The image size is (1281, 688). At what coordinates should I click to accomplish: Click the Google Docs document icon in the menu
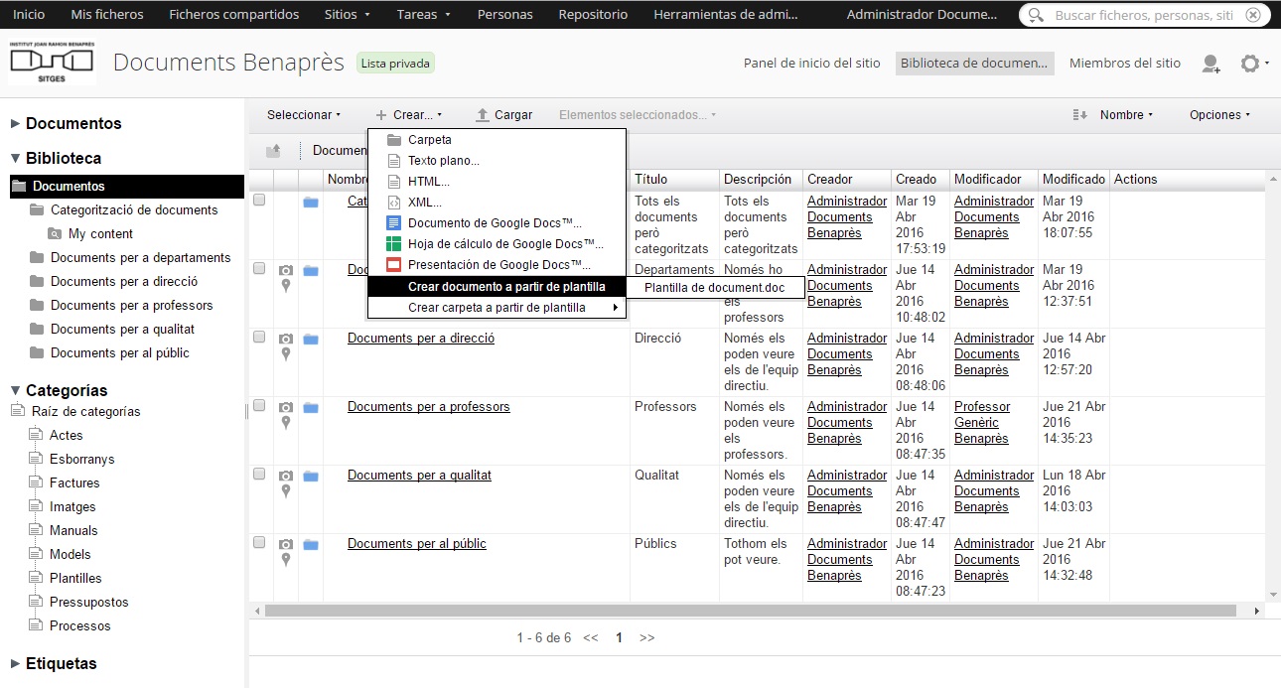click(x=393, y=223)
